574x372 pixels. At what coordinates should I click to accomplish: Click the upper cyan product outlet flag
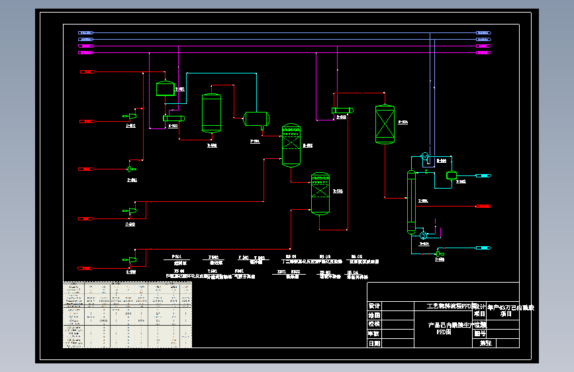483,176
